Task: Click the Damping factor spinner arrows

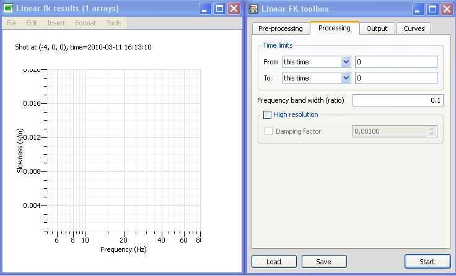Action: 432,131
